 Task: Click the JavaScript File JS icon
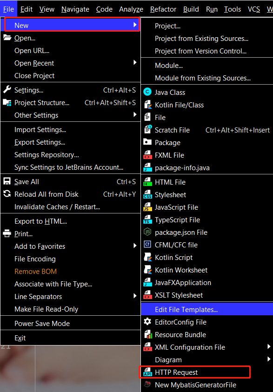(147, 207)
